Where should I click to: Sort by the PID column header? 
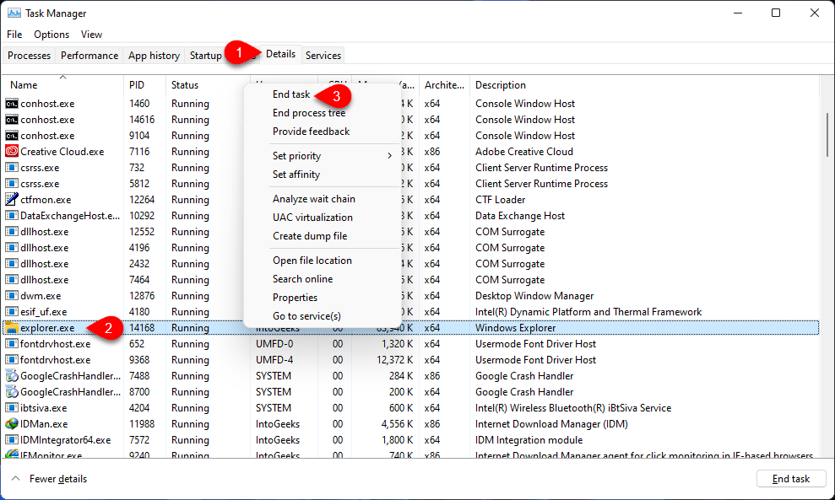pyautogui.click(x=145, y=85)
